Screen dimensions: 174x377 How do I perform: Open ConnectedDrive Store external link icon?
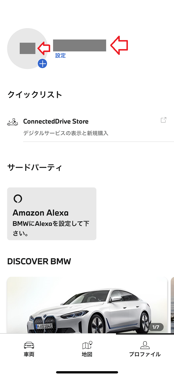point(164,120)
